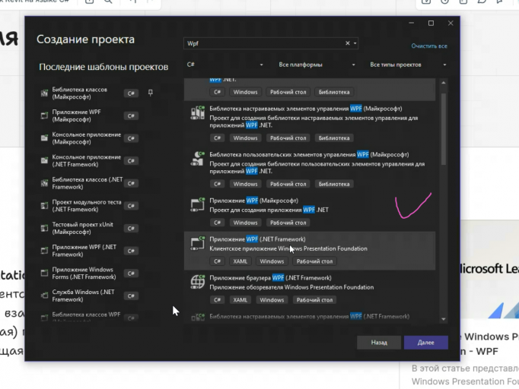Choose recent 'Проект модульного теста (.NET Framework)' icon

pos(44,206)
